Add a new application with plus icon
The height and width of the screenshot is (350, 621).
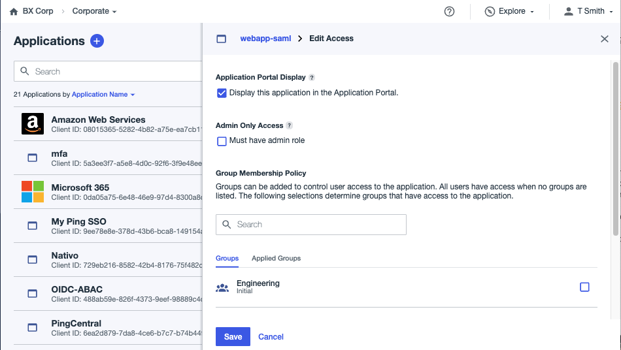(x=97, y=40)
